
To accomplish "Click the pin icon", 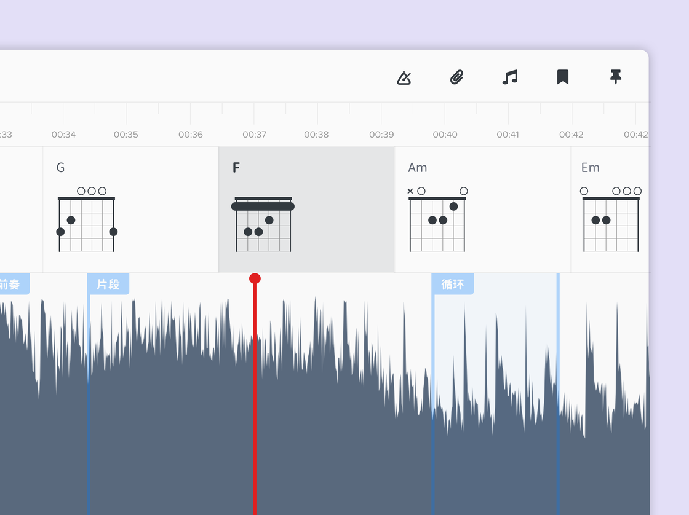I will [615, 77].
